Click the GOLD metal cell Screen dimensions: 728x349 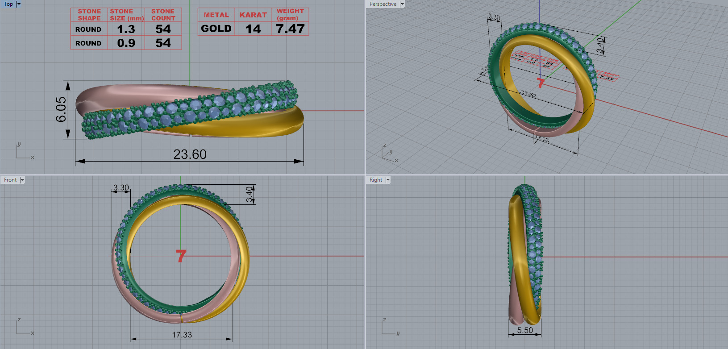(x=216, y=29)
